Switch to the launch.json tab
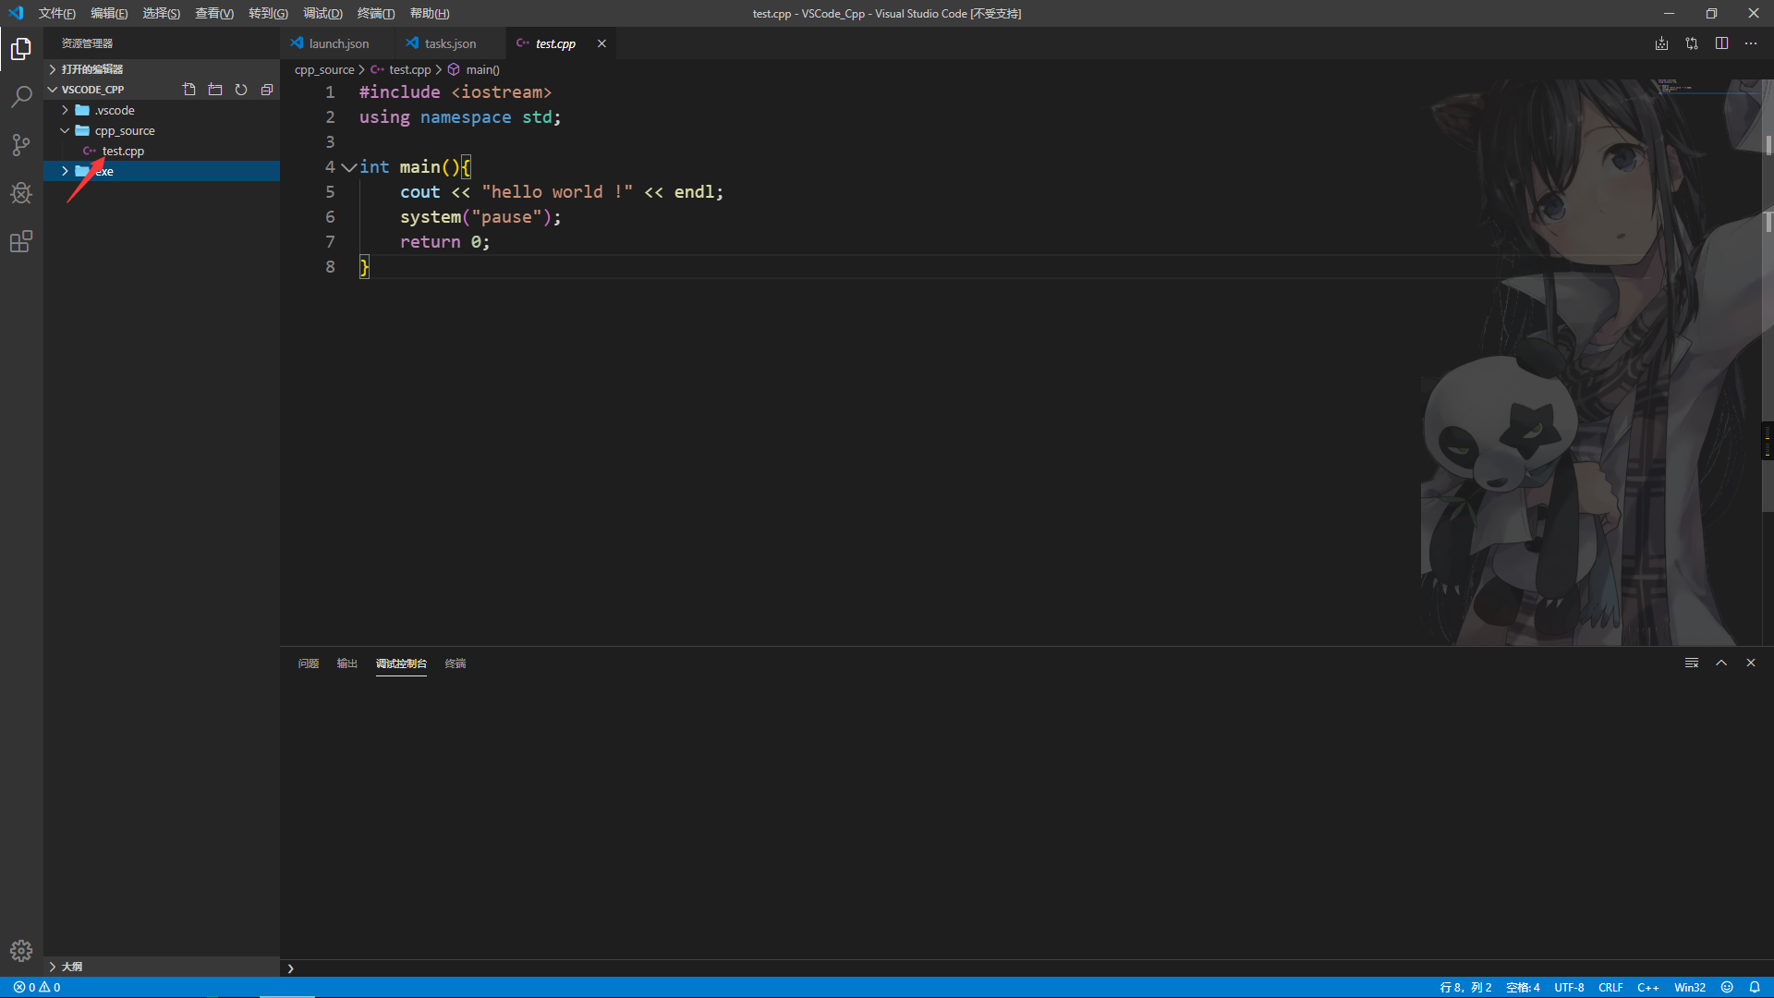Screen dimensions: 1774x998 click(337, 43)
